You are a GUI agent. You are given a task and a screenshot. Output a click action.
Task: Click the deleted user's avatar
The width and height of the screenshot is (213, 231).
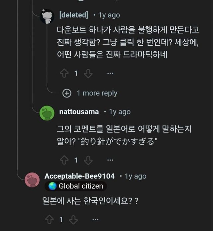tap(47, 16)
